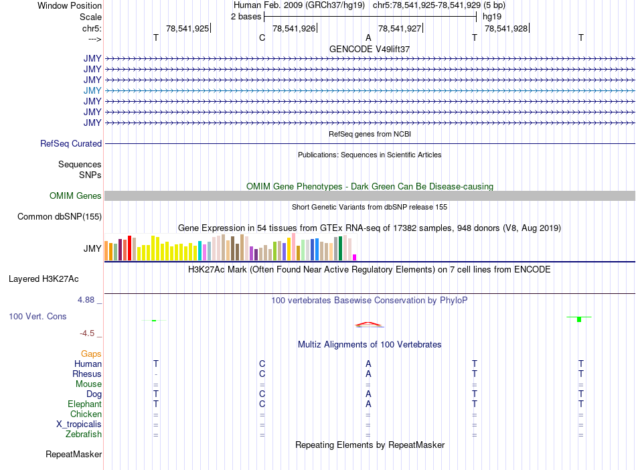Click reference base A in arrow row
This screenshot has width=636, height=470.
[368, 37]
